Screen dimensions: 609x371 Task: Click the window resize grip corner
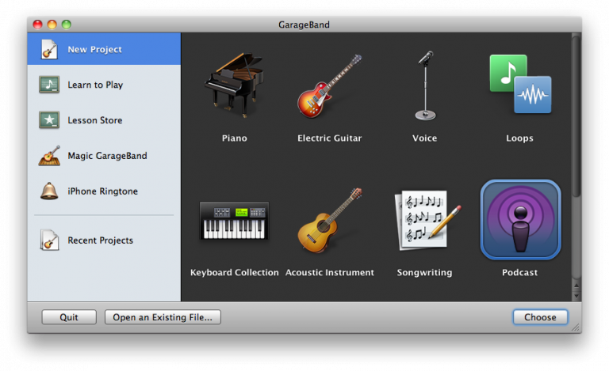(x=576, y=327)
